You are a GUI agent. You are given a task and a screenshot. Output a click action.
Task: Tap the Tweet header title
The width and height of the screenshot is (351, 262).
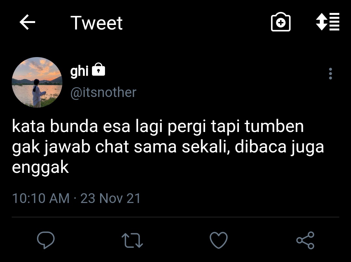tap(97, 23)
